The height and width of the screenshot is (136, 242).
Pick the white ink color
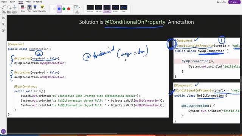(54, 9)
